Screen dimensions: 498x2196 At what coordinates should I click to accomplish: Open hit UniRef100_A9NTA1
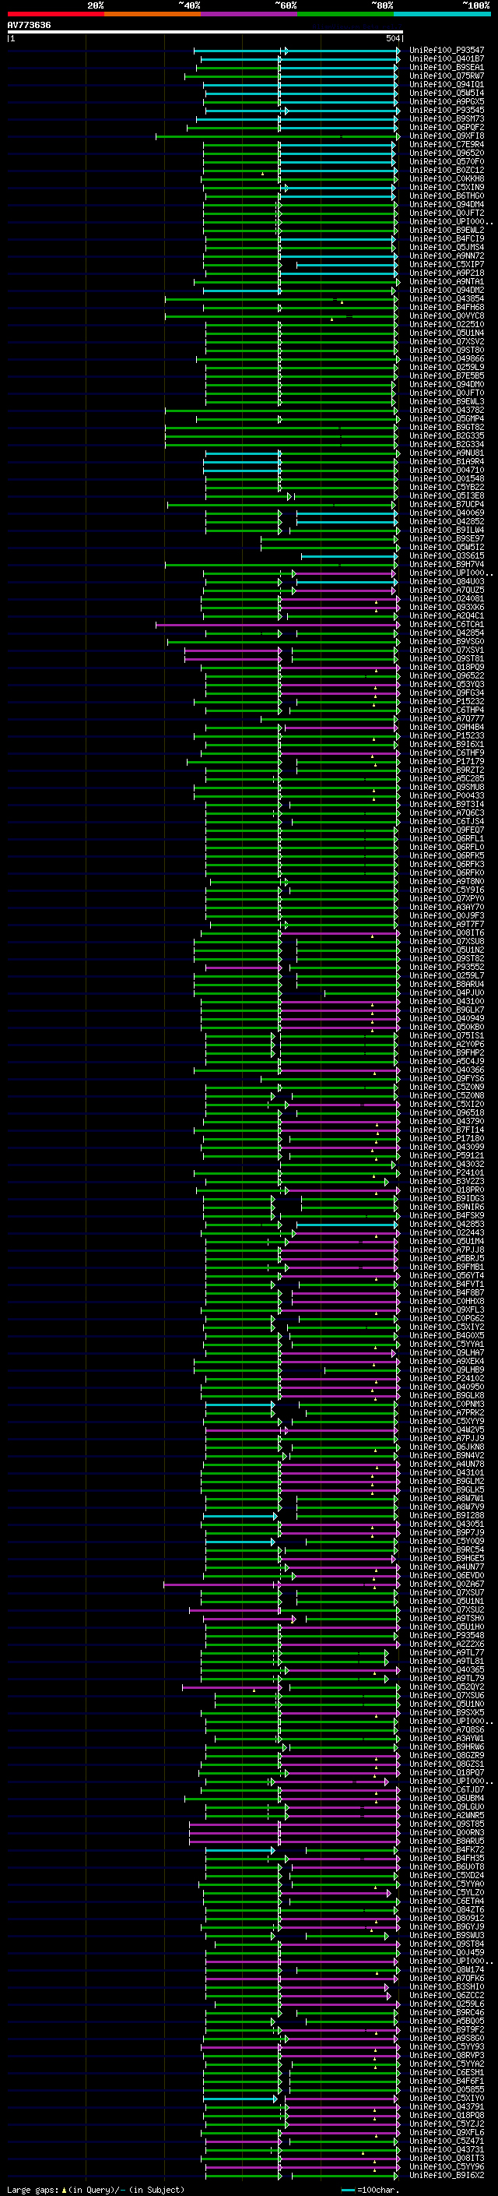[447, 281]
